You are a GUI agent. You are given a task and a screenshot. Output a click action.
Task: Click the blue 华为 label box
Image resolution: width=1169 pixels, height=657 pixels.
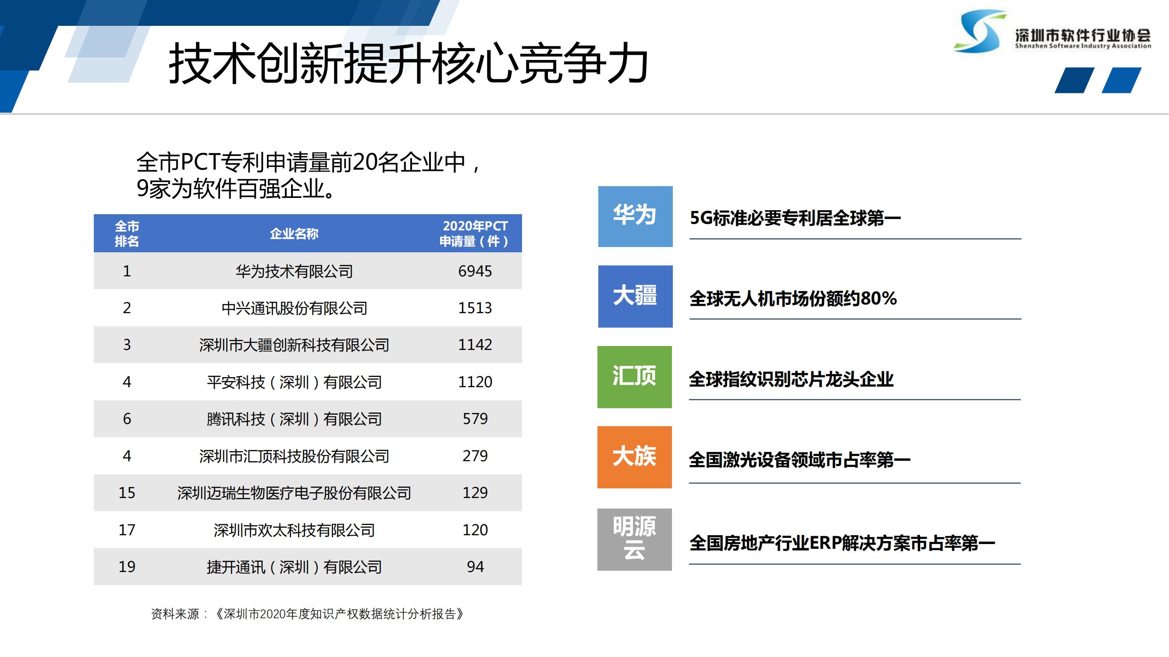pyautogui.click(x=635, y=217)
